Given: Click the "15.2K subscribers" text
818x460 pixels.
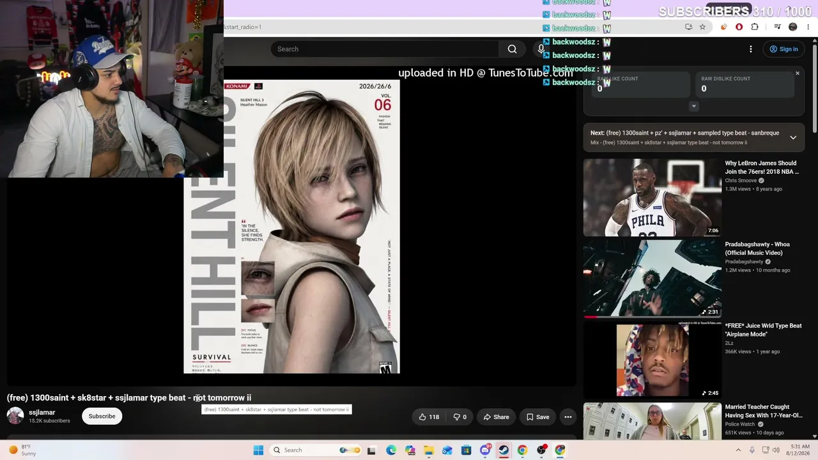Looking at the screenshot, I should click(x=49, y=421).
